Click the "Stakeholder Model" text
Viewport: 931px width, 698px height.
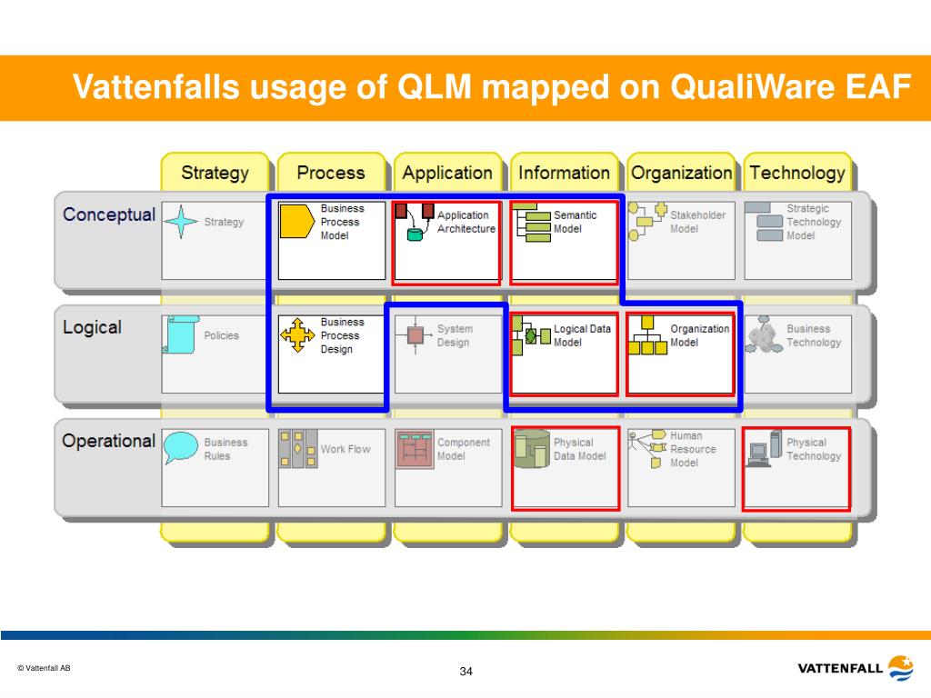697,222
